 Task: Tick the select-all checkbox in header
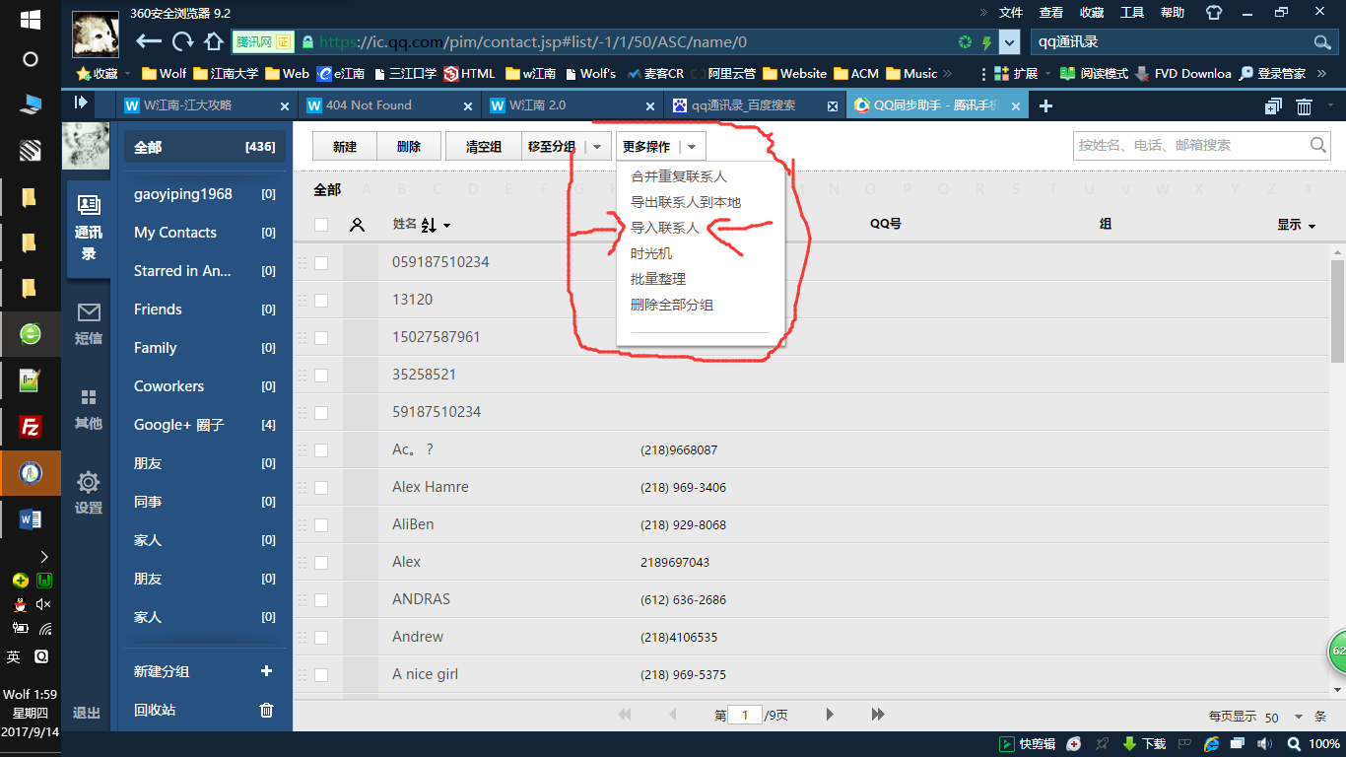(321, 225)
